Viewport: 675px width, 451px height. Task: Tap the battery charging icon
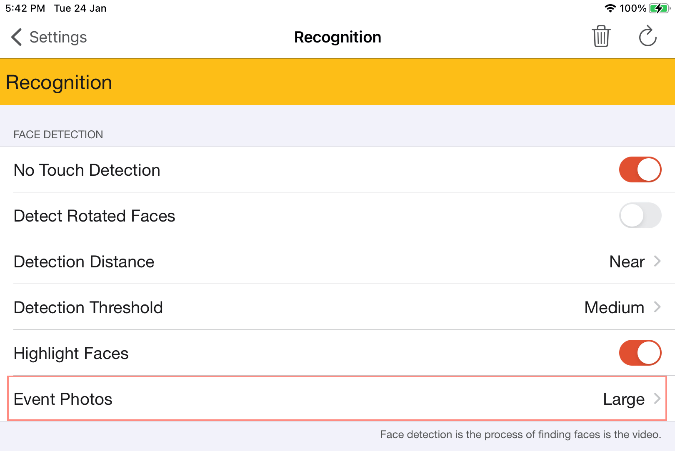659,8
